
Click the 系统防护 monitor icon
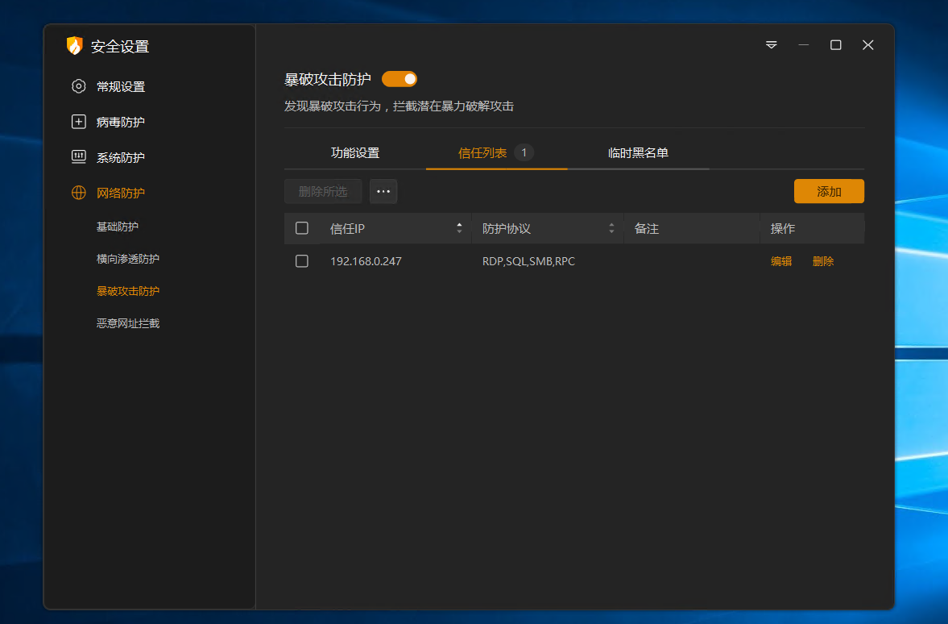click(x=78, y=157)
